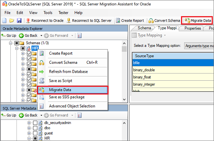The width and height of the screenshot is (214, 141).
Task: Click the Save Project floppy icon
Action: pyautogui.click(x=19, y=20)
